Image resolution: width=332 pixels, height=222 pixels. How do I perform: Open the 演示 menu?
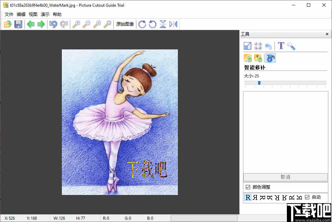45,14
